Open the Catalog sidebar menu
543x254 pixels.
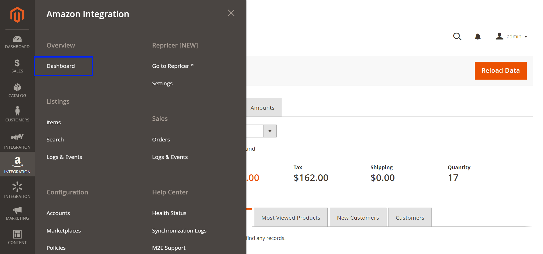[17, 90]
